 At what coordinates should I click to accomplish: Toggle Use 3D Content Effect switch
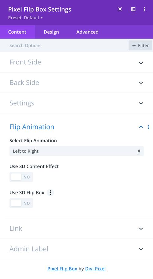21,177
